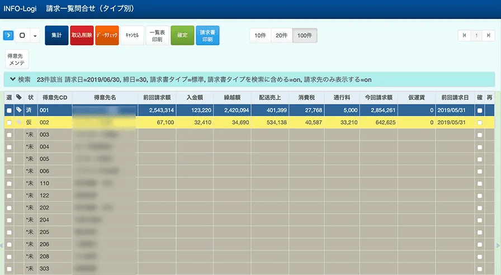Open the dropdown caret beside square button
501x275 pixels.
pos(35,35)
